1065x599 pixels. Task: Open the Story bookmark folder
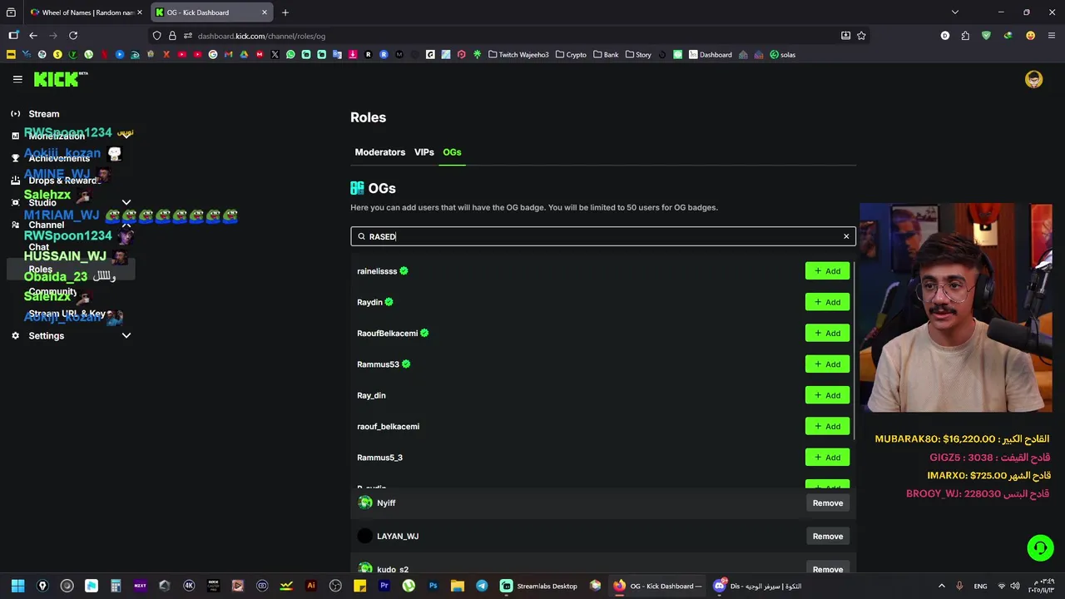click(x=638, y=55)
